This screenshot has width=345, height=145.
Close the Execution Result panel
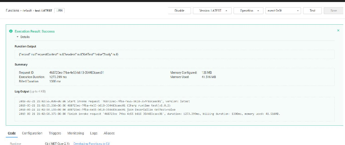tap(338, 30)
